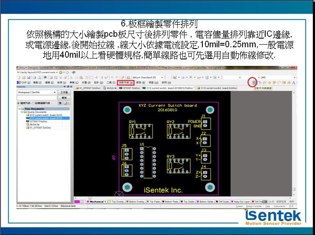Select the interactive routing tool icon
The height and width of the screenshot is (235, 315).
(254, 82)
